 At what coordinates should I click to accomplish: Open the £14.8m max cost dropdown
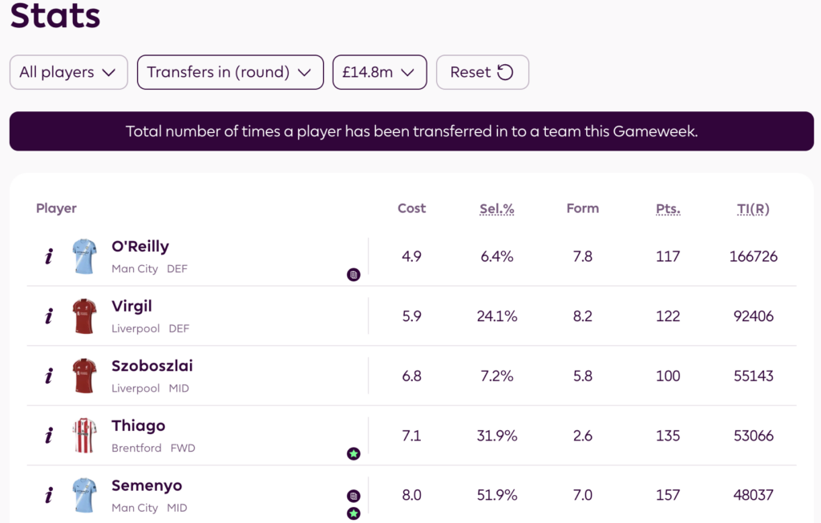coord(379,72)
